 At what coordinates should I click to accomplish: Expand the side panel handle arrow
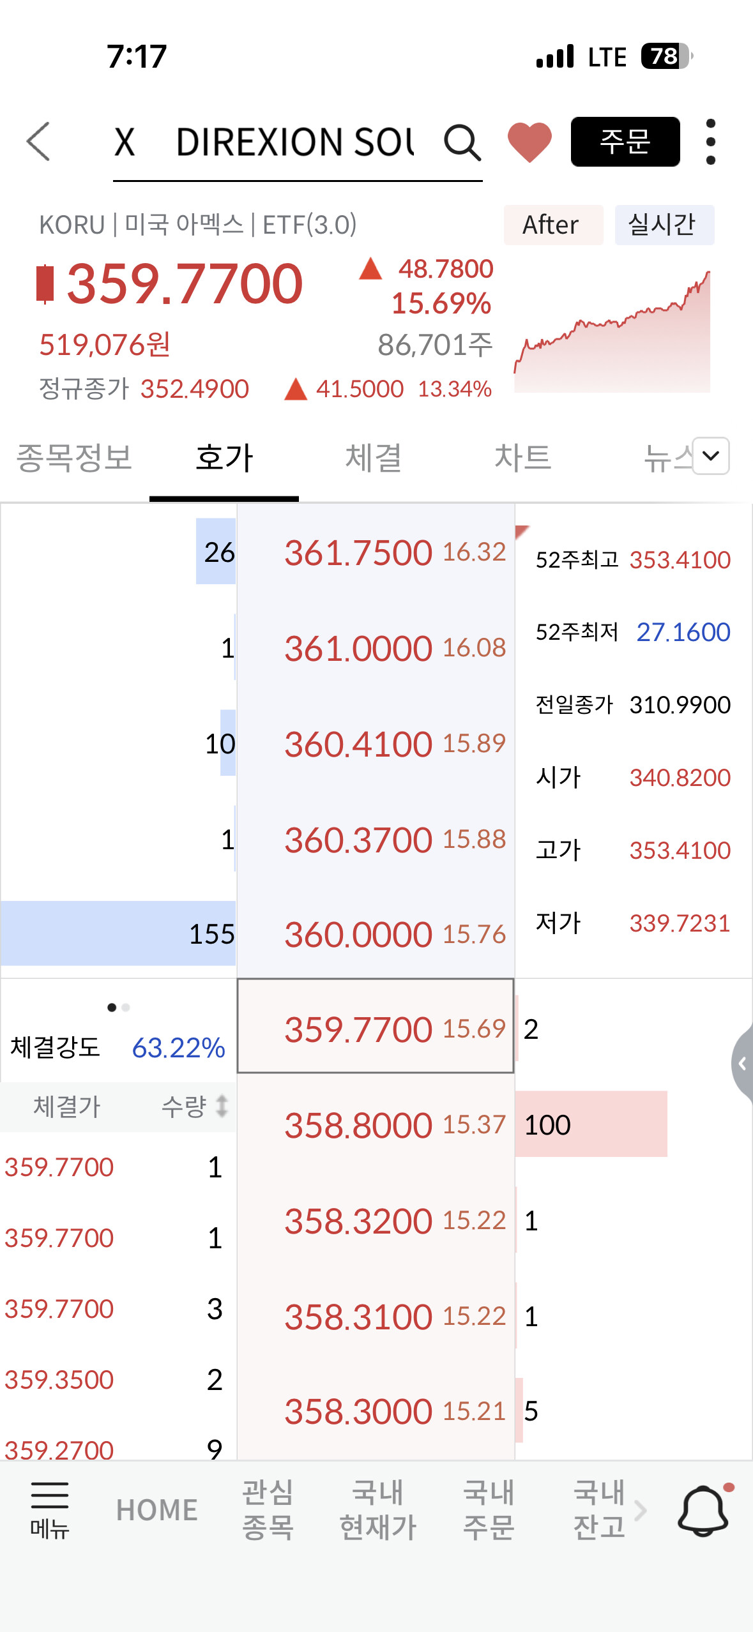[x=742, y=1063]
